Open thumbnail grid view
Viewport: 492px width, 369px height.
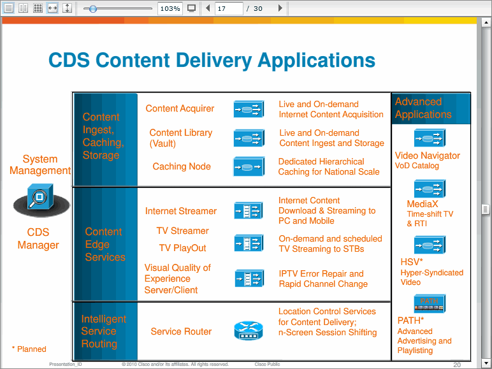click(38, 8)
